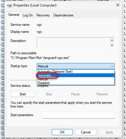Confirm changes with OK button
126x139 pixels.
pos(62,132)
